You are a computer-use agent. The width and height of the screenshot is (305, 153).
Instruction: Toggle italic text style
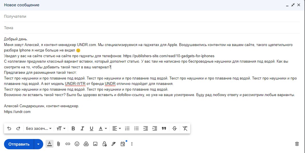82,129
